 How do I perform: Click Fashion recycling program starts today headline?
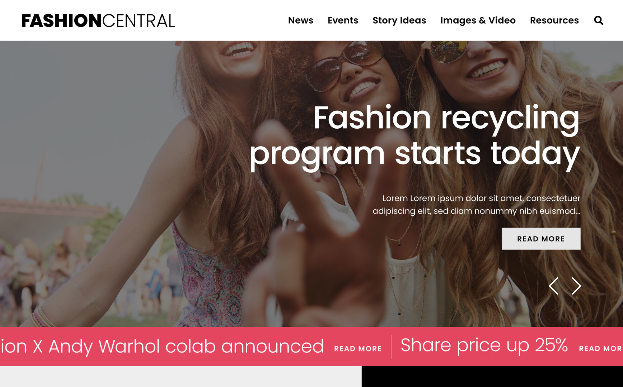(415, 136)
